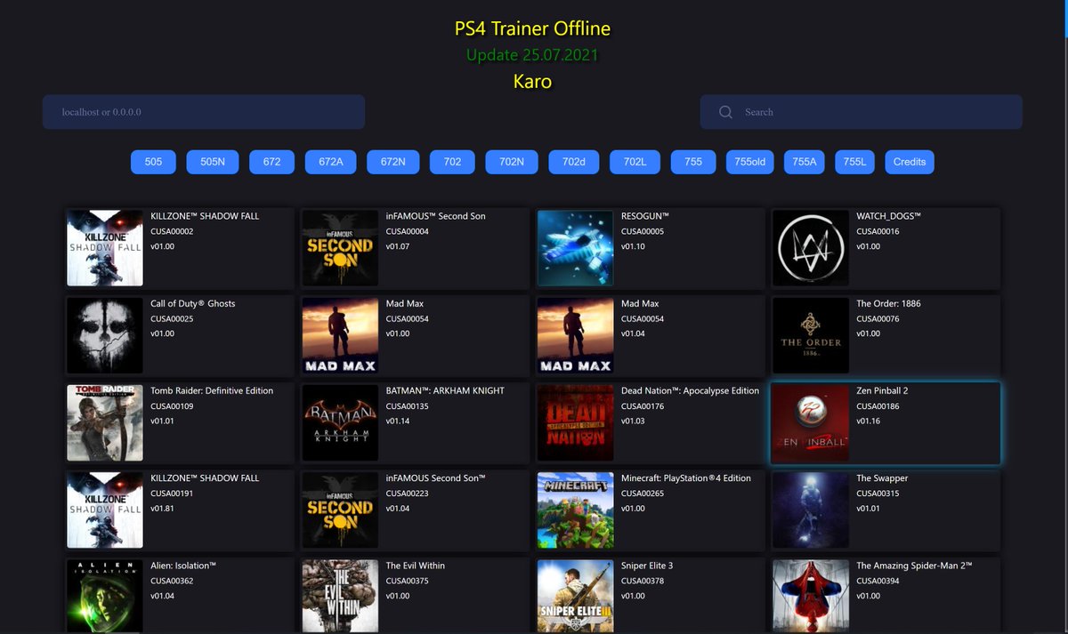The height and width of the screenshot is (634, 1068).
Task: Select Minecraft: PlayStation®4 Edition title
Action: [685, 478]
